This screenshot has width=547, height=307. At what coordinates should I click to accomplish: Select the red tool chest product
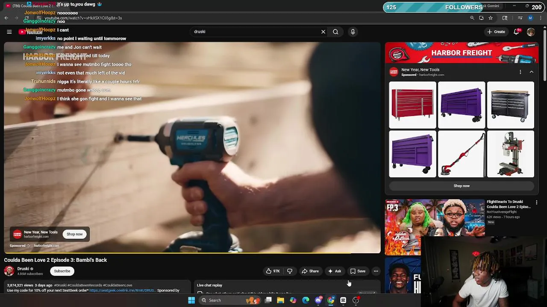coord(412,105)
